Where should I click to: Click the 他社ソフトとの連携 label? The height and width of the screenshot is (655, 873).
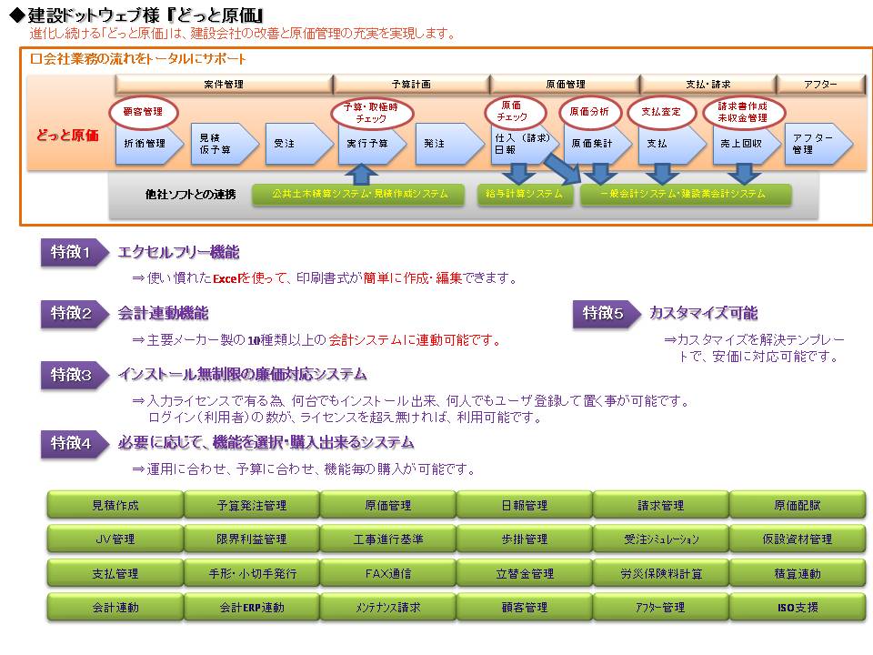(190, 195)
